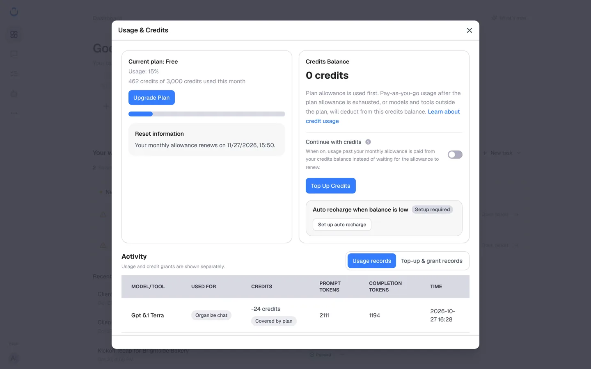Click the app logo in the sidebar
591x369 pixels.
tap(14, 12)
